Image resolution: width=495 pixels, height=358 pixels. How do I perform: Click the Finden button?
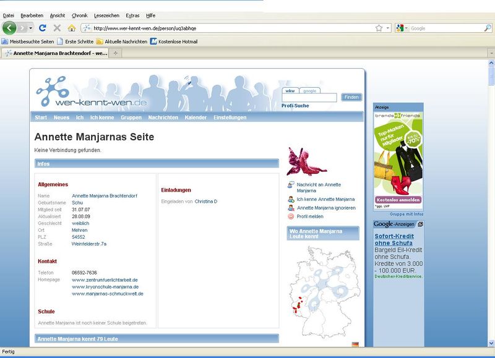(x=351, y=97)
